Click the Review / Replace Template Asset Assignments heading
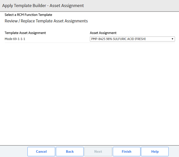 46,21
